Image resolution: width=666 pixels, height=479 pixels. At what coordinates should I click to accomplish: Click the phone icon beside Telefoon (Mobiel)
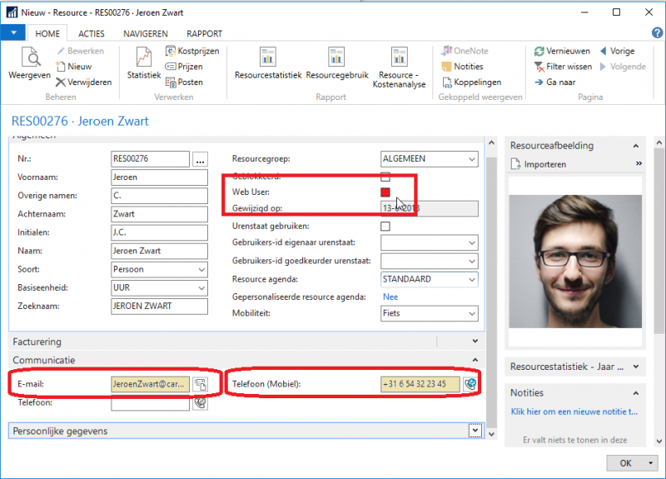click(470, 384)
